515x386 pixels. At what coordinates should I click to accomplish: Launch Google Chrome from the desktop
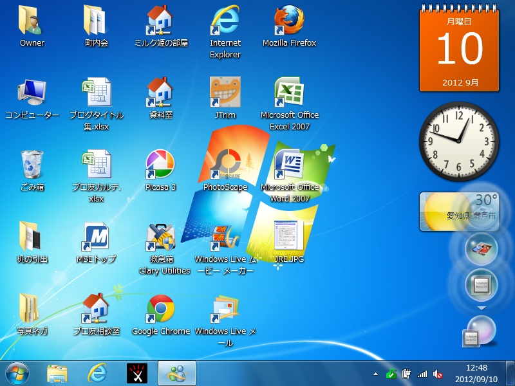[x=161, y=315]
